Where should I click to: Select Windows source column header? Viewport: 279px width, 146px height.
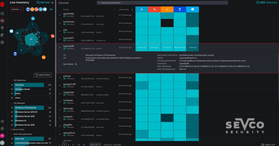[192, 10]
